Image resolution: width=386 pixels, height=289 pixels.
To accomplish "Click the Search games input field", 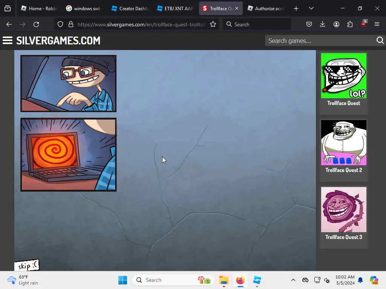I will (320, 41).
